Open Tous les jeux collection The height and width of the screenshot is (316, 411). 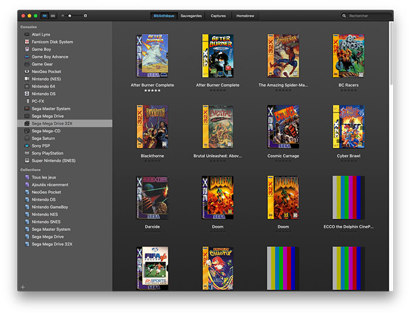click(44, 177)
